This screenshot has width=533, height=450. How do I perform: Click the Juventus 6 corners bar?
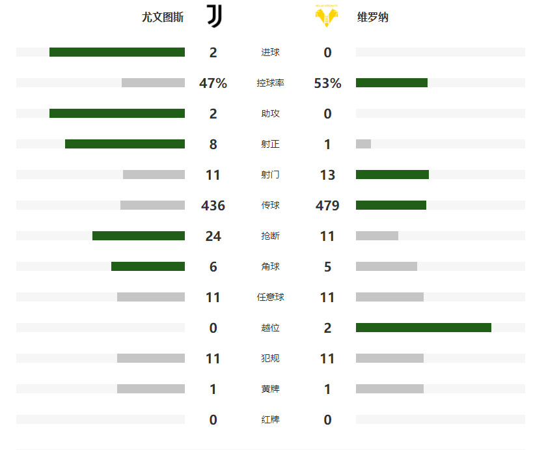point(148,266)
